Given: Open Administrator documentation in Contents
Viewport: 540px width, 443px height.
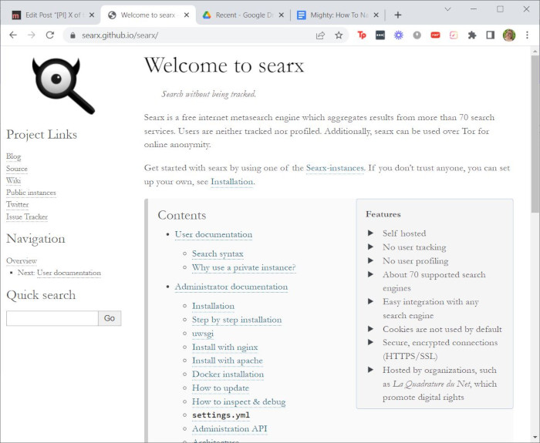Looking at the screenshot, I should [x=231, y=287].
